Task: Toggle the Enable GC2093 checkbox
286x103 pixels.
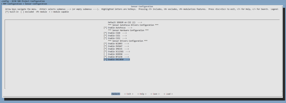Action: tap(105, 44)
